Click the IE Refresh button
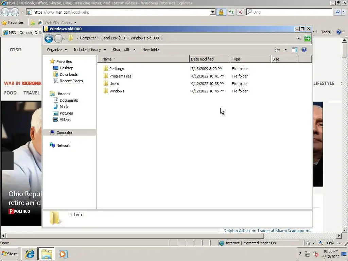The height and width of the screenshot is (261, 348). click(231, 12)
